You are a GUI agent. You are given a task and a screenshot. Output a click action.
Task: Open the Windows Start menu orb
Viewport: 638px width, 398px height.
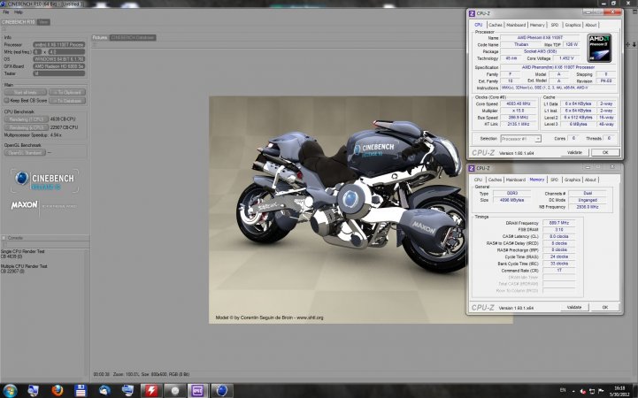(x=10, y=391)
